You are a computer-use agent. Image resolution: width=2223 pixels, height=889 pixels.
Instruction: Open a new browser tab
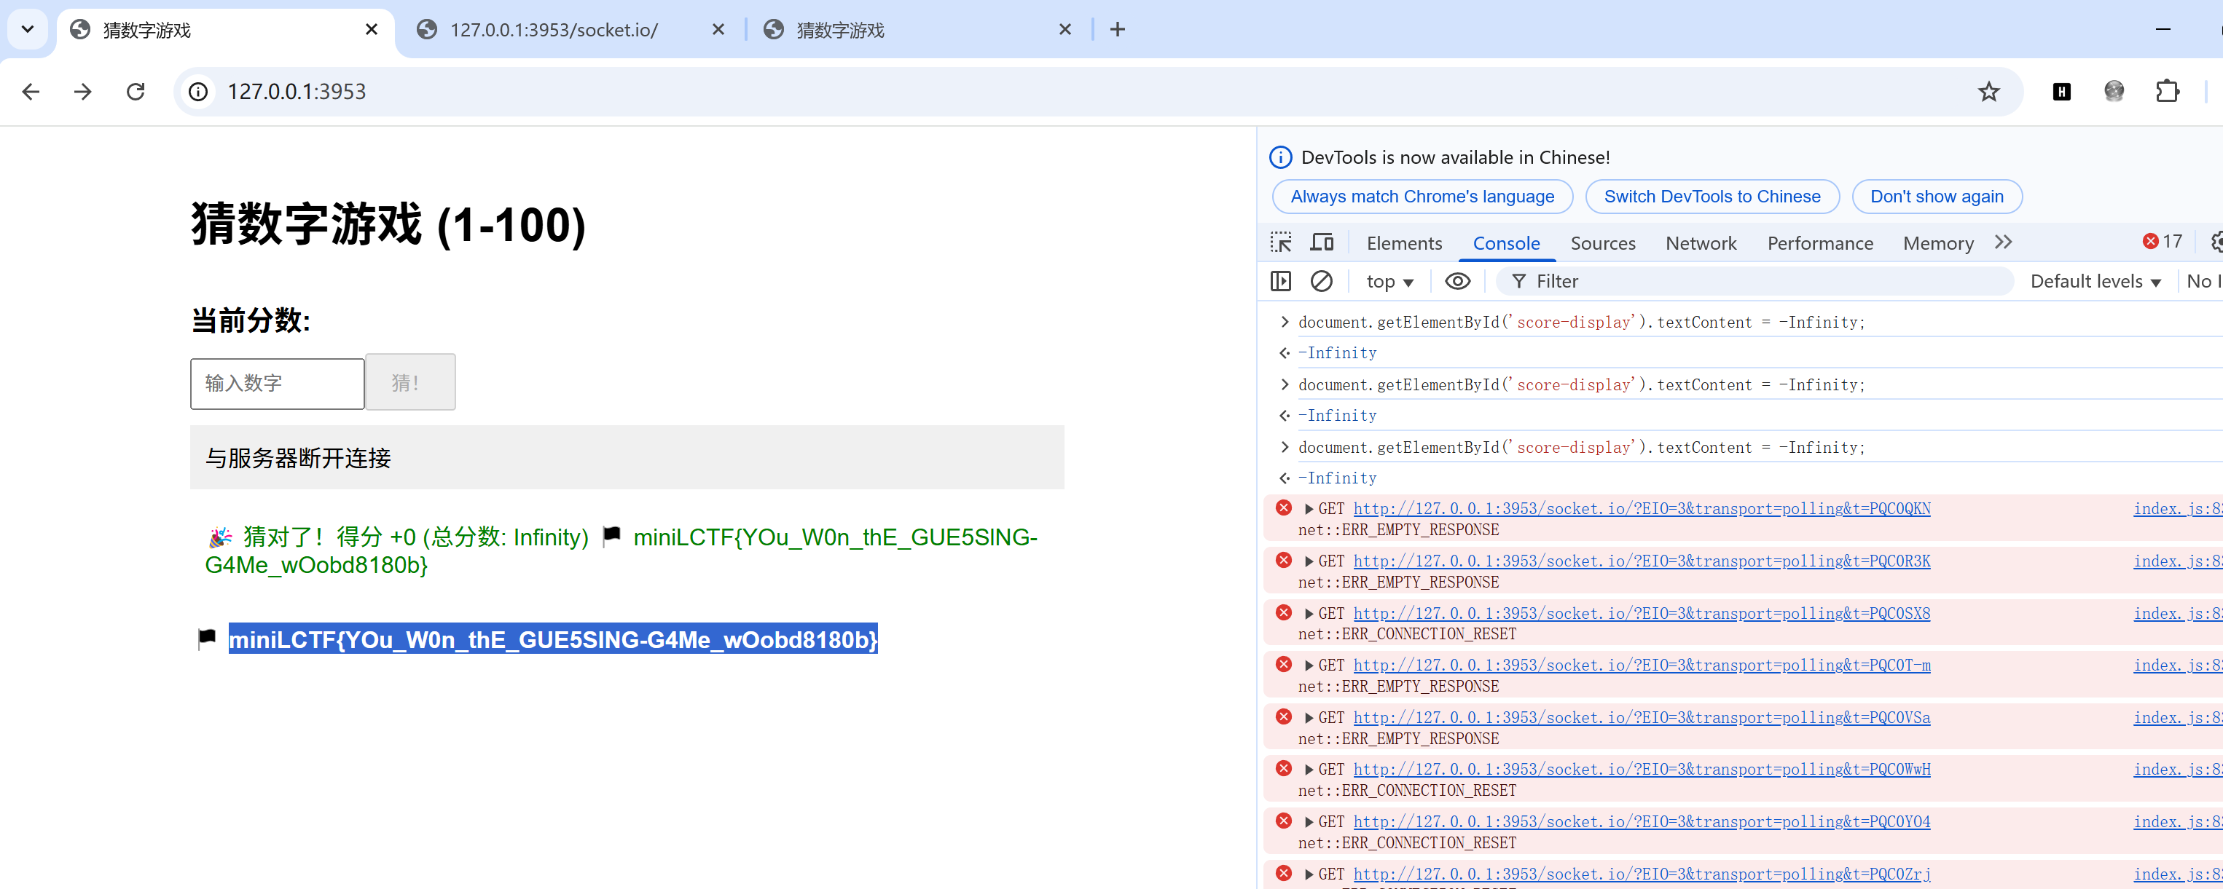point(1118,29)
